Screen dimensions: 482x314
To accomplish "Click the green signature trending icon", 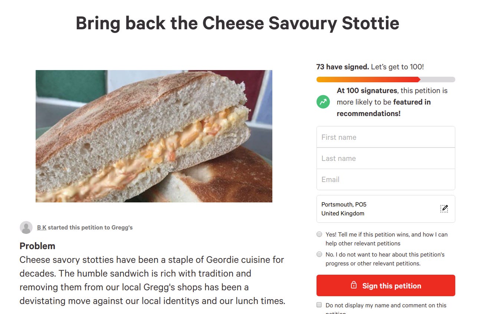I will pos(322,102).
